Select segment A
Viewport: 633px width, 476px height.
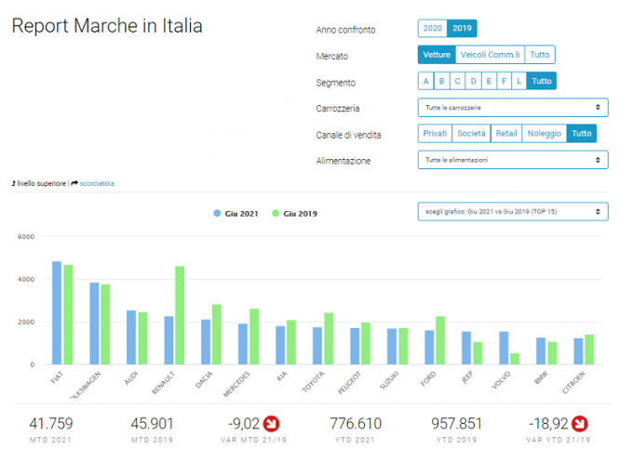pyautogui.click(x=426, y=81)
